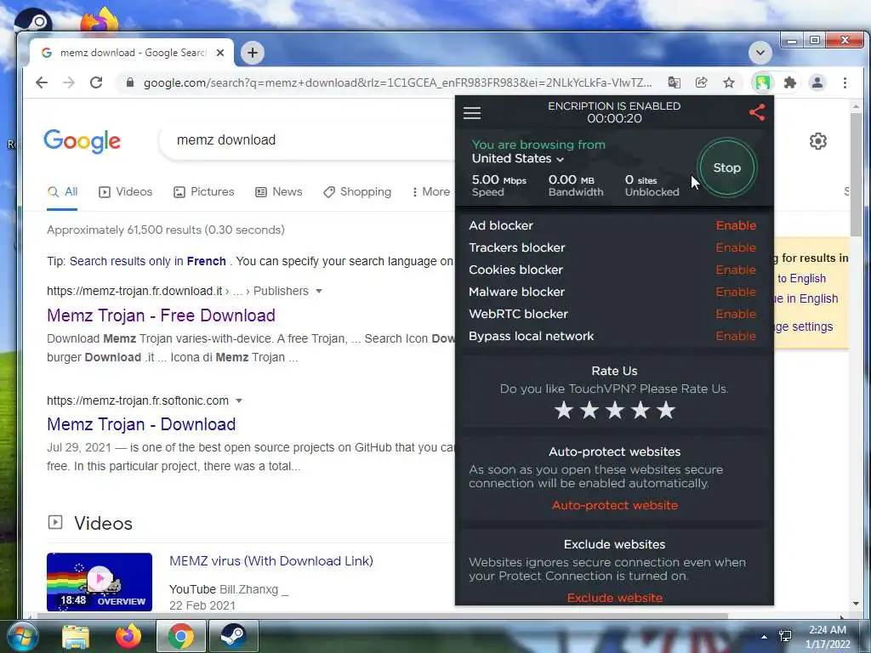View site info lock icon

130,82
